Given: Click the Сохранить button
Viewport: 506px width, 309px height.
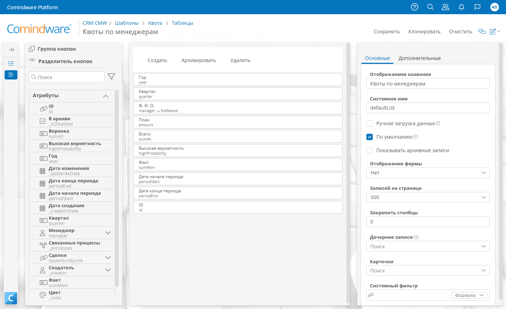Looking at the screenshot, I should pos(387,32).
